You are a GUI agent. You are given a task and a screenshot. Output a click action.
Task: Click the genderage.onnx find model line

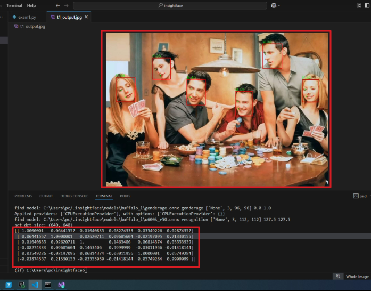pyautogui.click(x=143, y=208)
